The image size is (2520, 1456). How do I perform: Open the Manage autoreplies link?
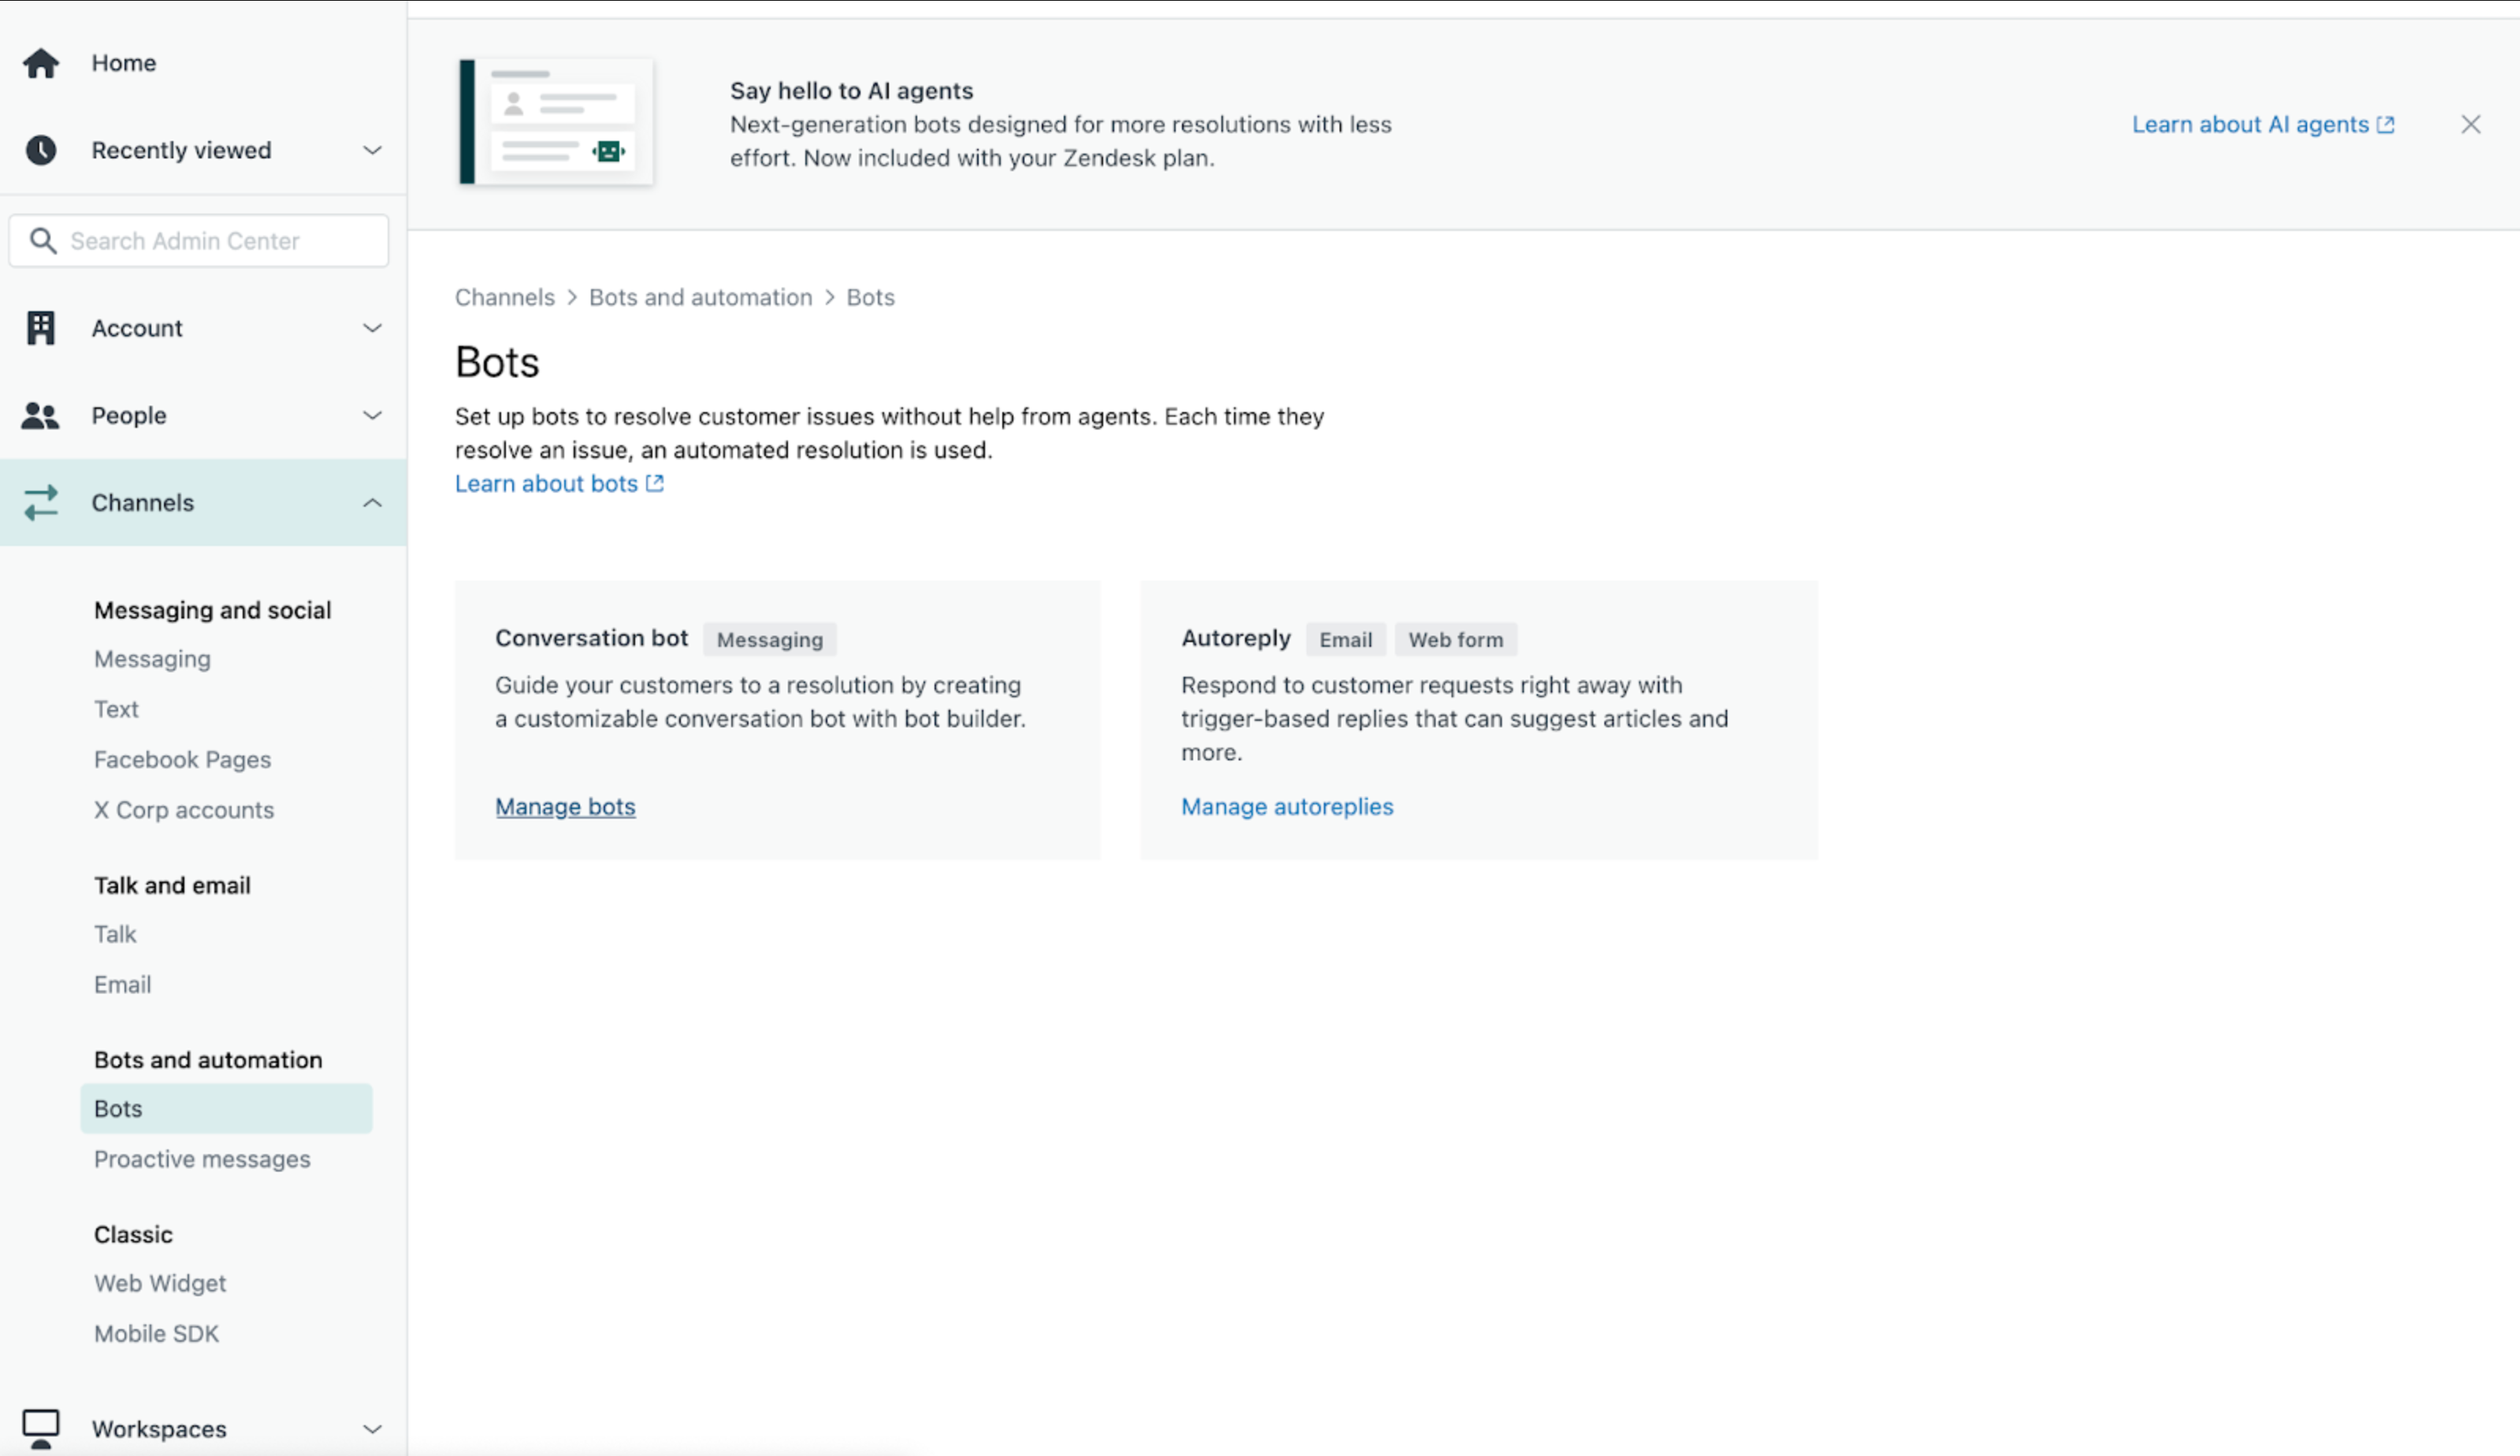[x=1287, y=806]
